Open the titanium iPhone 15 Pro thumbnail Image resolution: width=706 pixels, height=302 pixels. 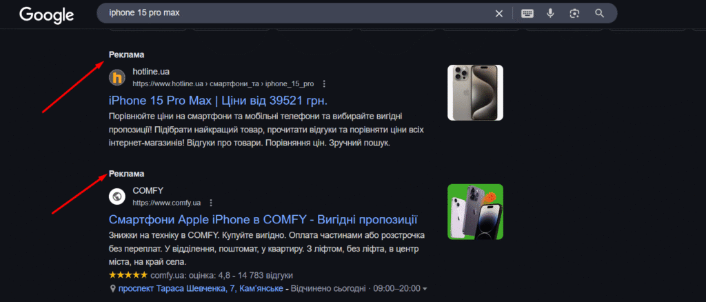tap(475, 92)
